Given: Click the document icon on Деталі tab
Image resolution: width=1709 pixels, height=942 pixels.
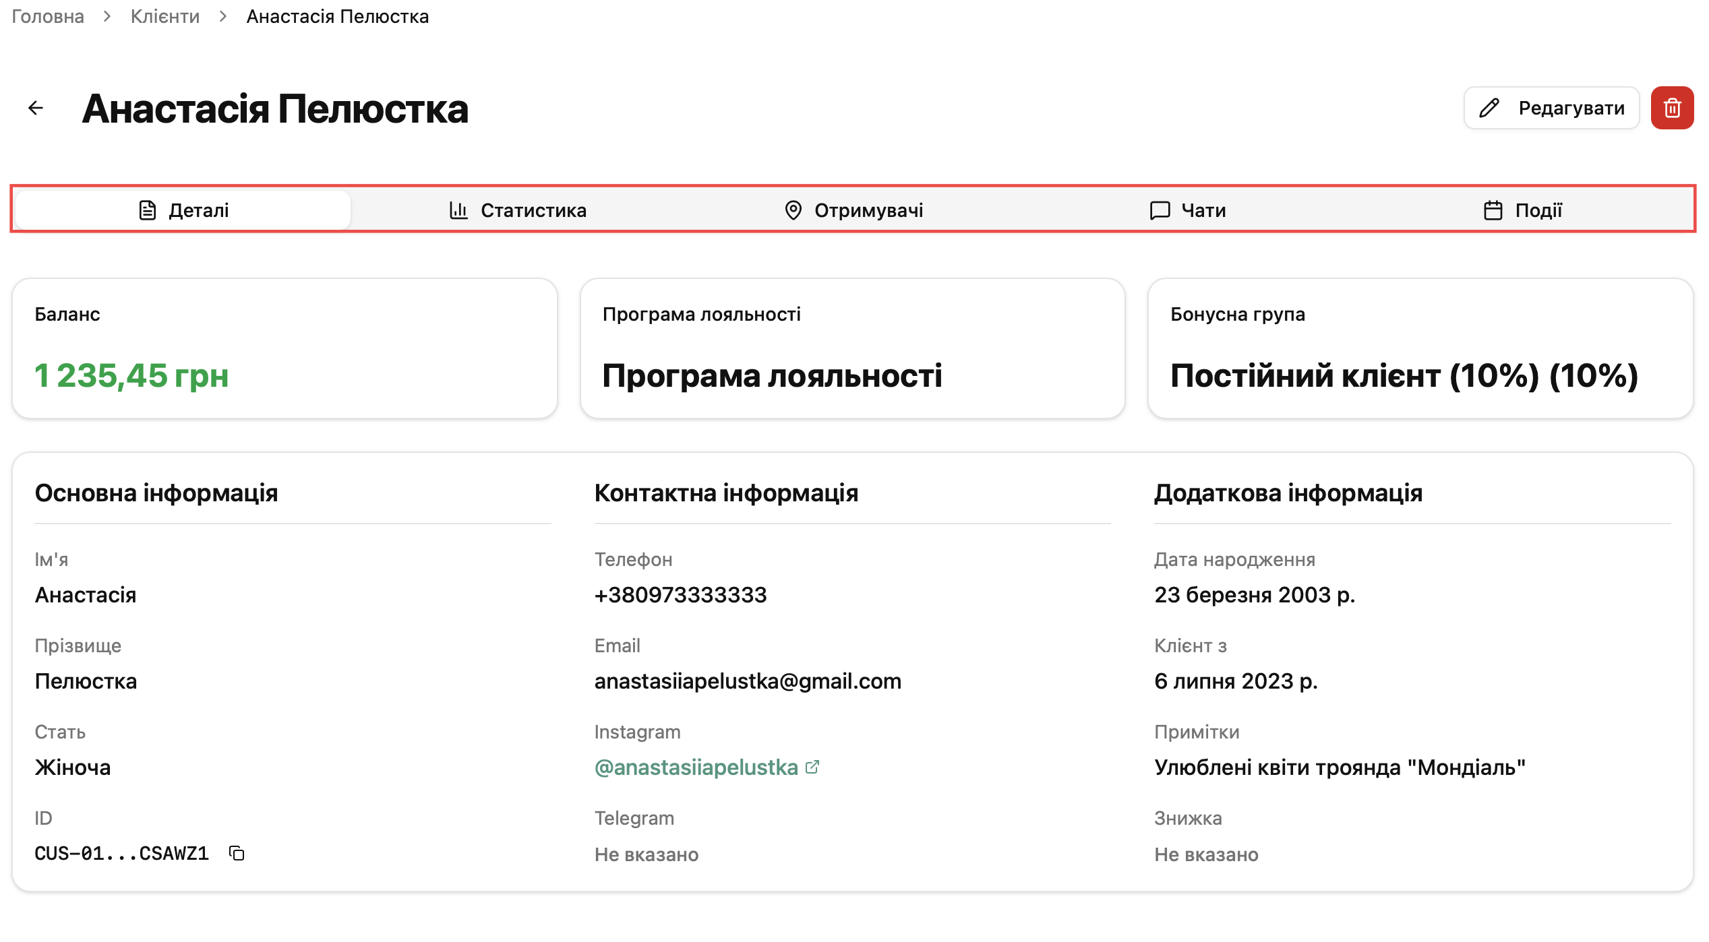Looking at the screenshot, I should 147,210.
